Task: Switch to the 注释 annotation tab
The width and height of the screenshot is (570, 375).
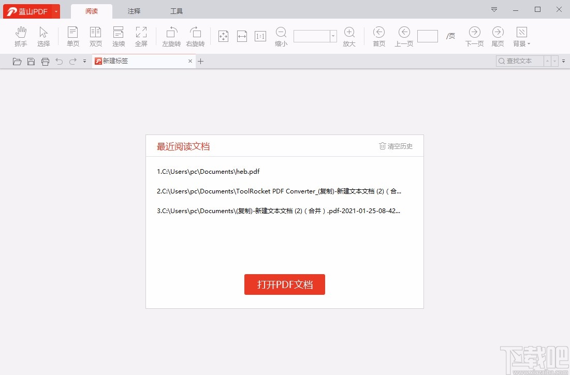Action: (x=134, y=10)
